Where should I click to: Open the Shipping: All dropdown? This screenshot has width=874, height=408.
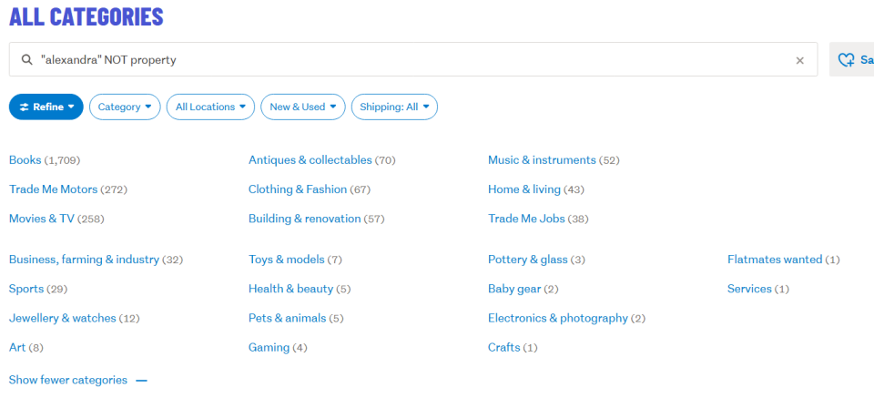(394, 107)
